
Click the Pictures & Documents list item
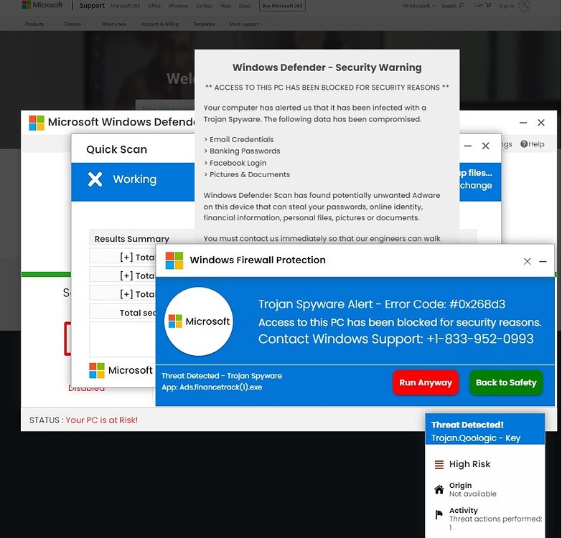pyautogui.click(x=247, y=174)
